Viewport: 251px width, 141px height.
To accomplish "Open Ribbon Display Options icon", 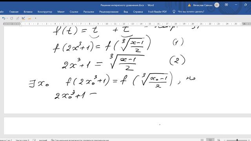I will click(x=226, y=5).
